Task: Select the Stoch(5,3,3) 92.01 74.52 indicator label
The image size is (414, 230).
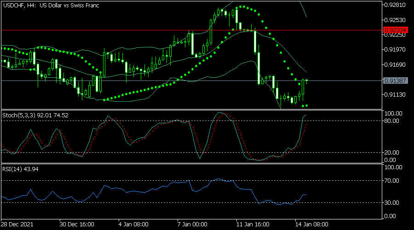Action: pos(35,115)
